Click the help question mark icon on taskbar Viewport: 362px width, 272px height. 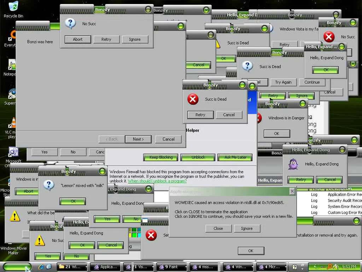coord(294,267)
